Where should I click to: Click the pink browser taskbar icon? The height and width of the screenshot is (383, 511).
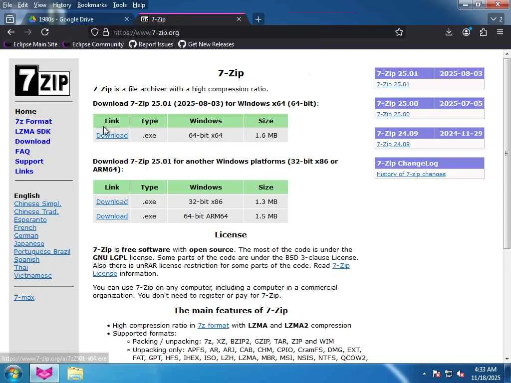[44, 373]
